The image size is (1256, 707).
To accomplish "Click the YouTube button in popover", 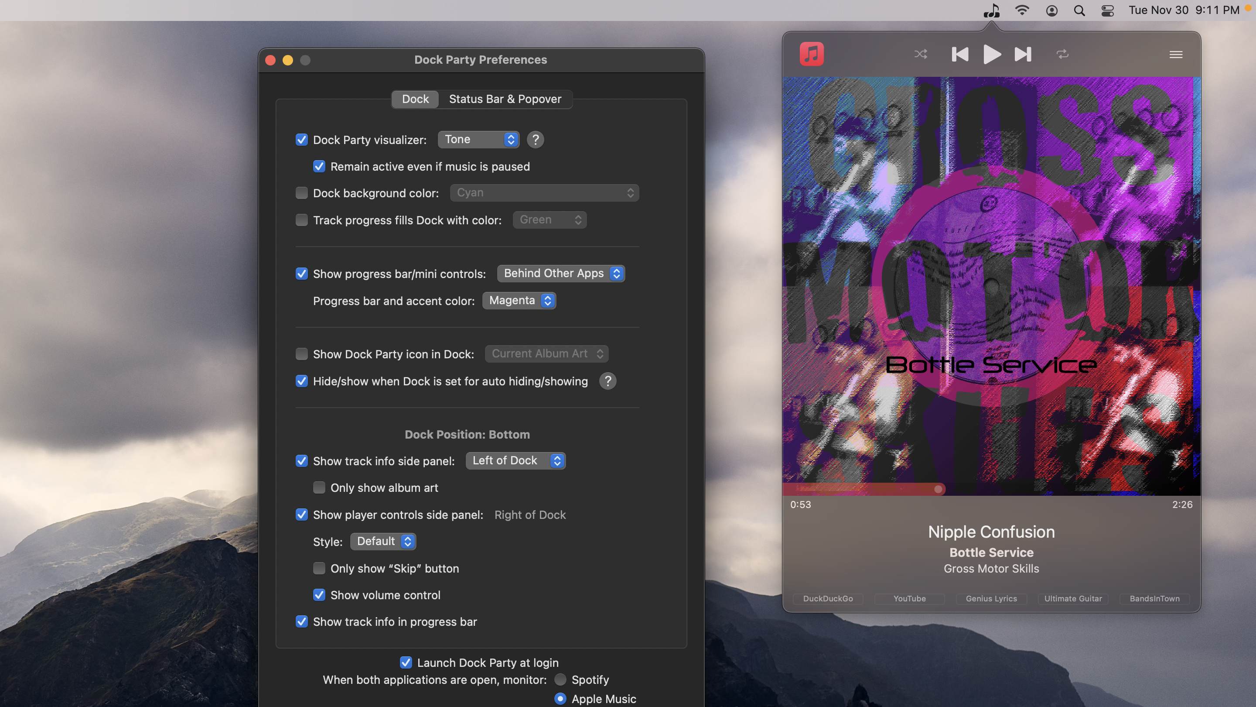I will coord(909,599).
